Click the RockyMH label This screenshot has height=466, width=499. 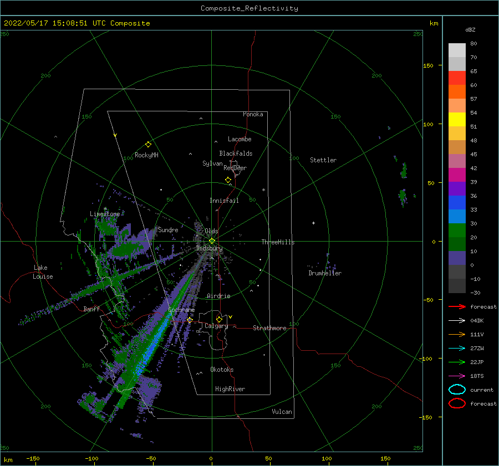tap(146, 155)
